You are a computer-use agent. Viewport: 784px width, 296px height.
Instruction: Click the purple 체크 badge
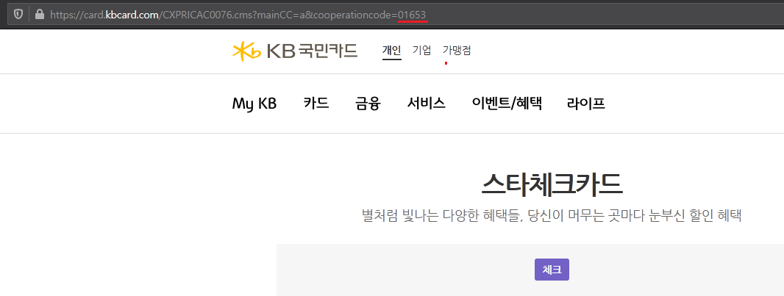(552, 270)
